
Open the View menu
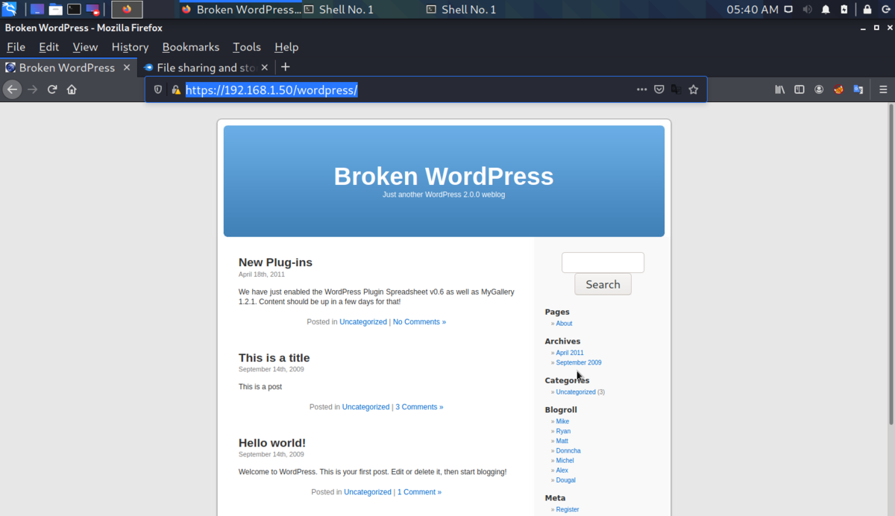[85, 47]
